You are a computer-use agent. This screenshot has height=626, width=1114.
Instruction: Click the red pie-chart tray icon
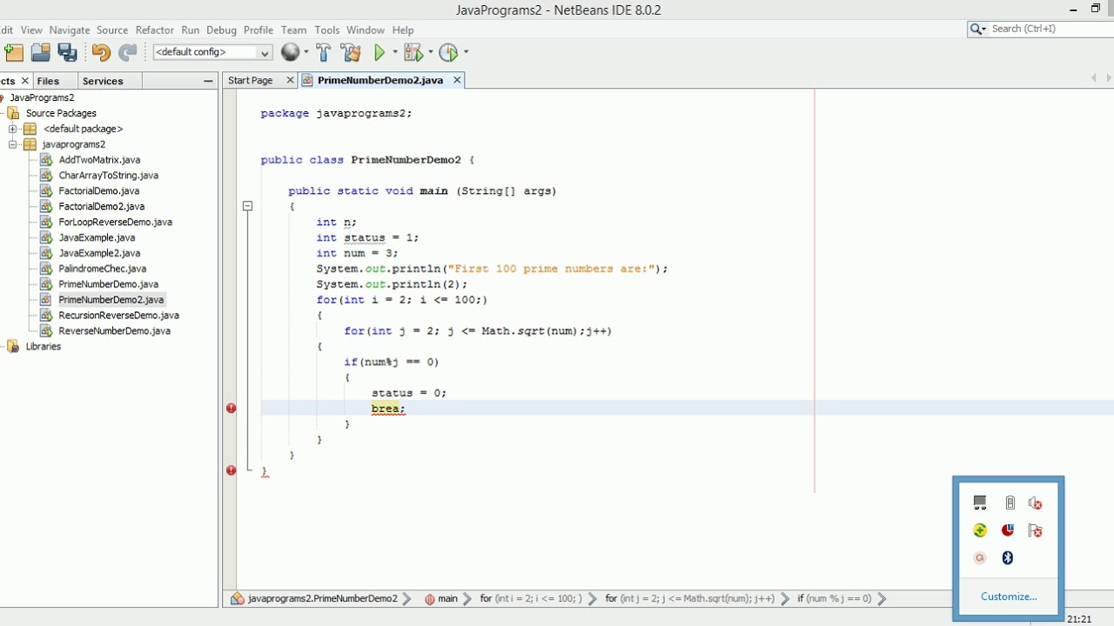click(1008, 530)
